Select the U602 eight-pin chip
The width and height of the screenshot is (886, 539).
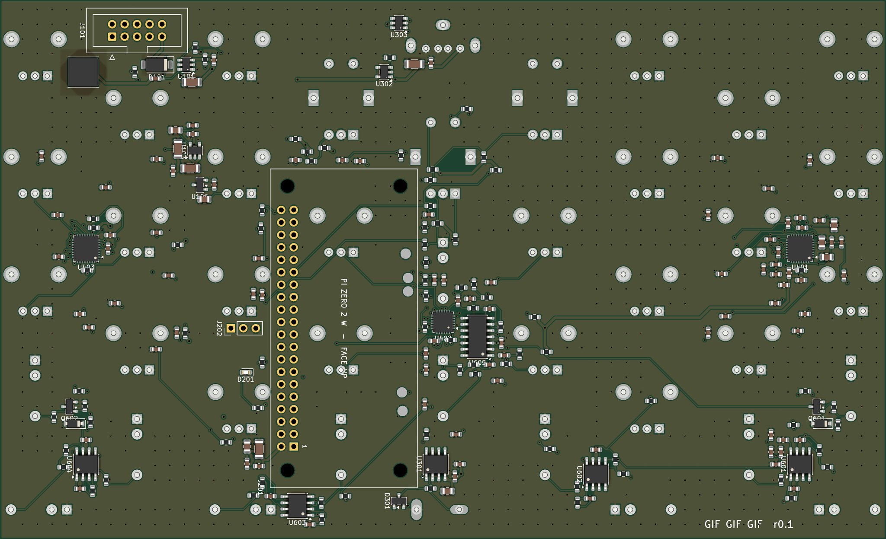click(x=596, y=474)
